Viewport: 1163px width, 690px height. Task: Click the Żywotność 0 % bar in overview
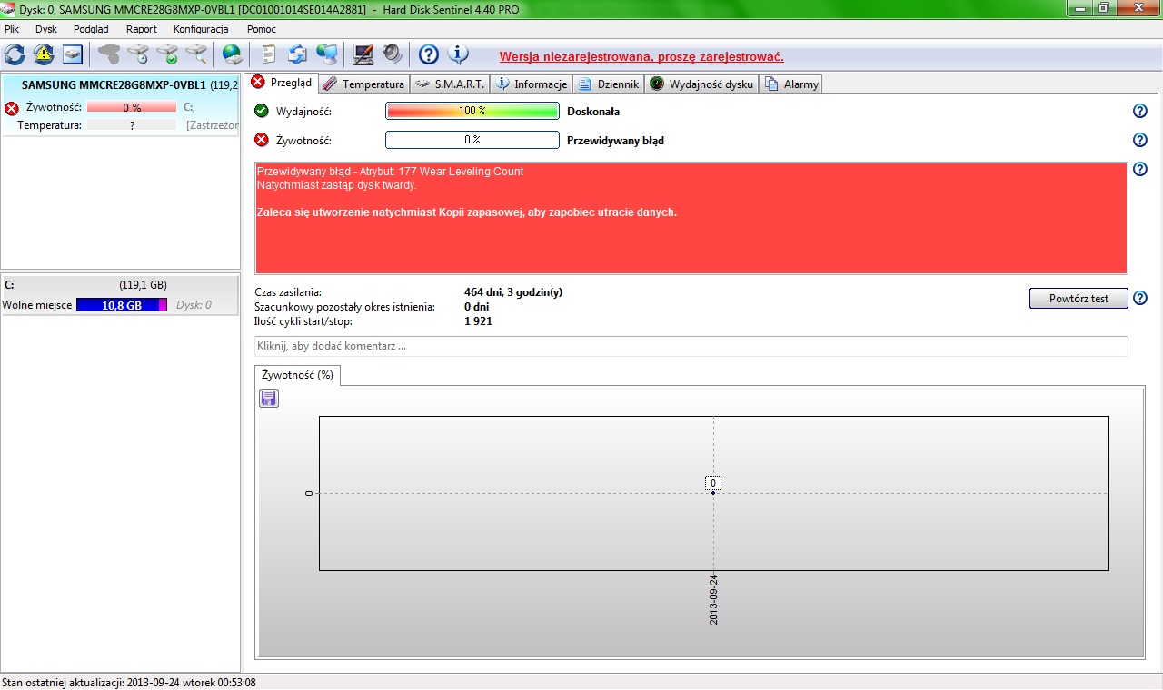pyautogui.click(x=472, y=140)
